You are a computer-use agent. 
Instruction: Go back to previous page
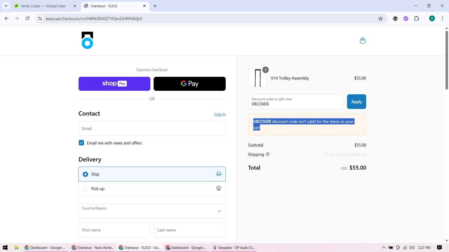coord(7,19)
